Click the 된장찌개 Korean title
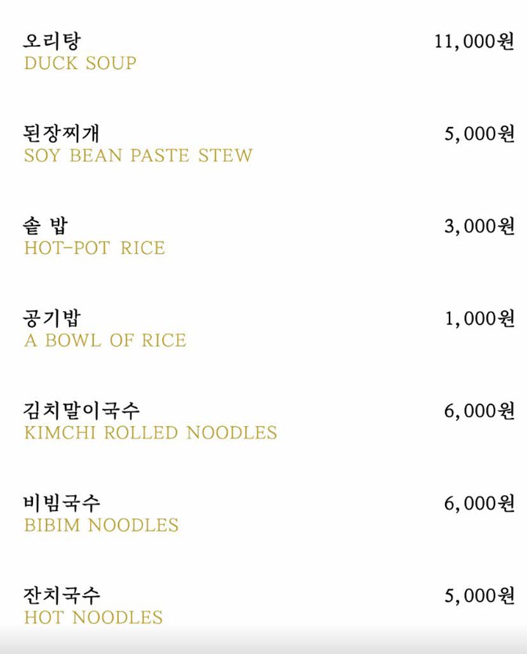The height and width of the screenshot is (654, 527). [x=62, y=133]
